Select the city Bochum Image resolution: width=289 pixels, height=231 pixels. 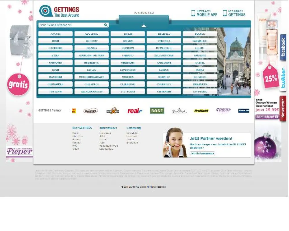point(200,34)
